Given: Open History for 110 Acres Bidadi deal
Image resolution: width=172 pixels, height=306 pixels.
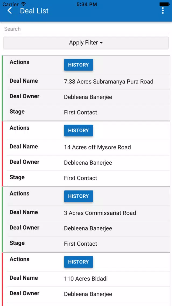Looking at the screenshot, I should click(79, 262).
